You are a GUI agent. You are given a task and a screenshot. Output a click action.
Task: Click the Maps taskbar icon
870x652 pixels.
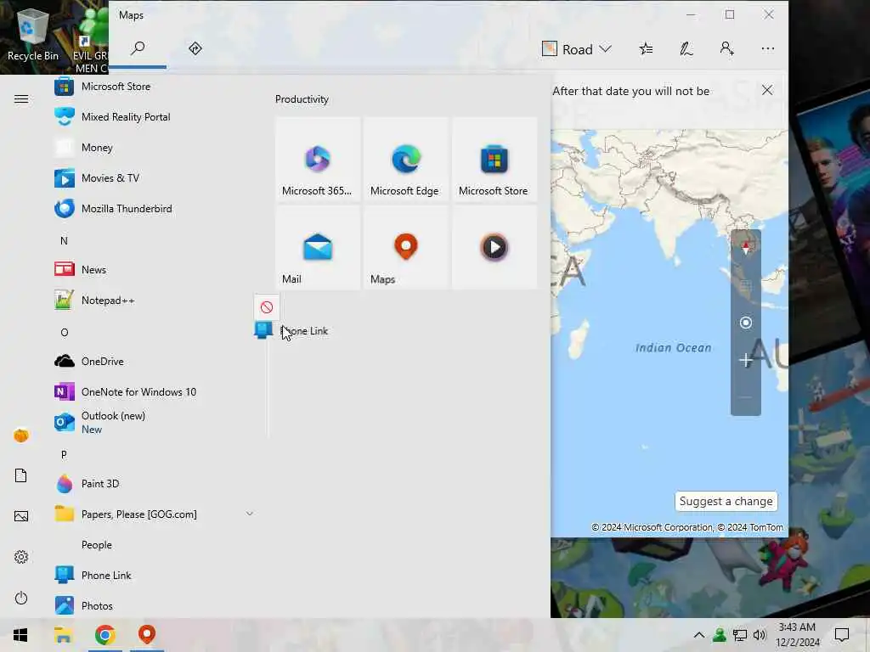click(x=147, y=635)
